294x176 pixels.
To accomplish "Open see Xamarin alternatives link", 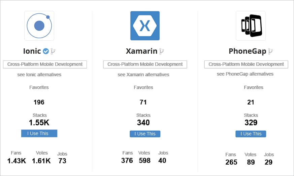I will click(x=143, y=75).
